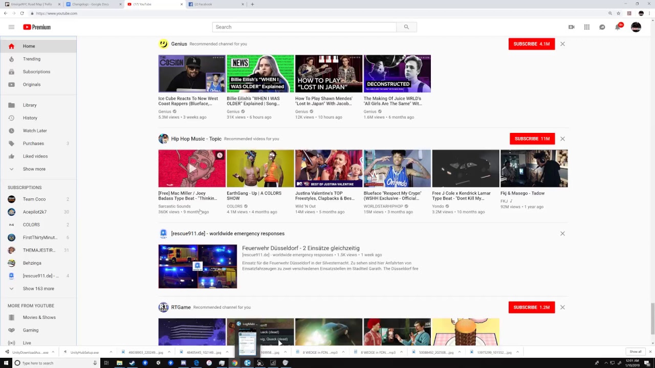This screenshot has height=368, width=655.
Task: Open options for UnityDownloadAss download
Action: (x=53, y=352)
